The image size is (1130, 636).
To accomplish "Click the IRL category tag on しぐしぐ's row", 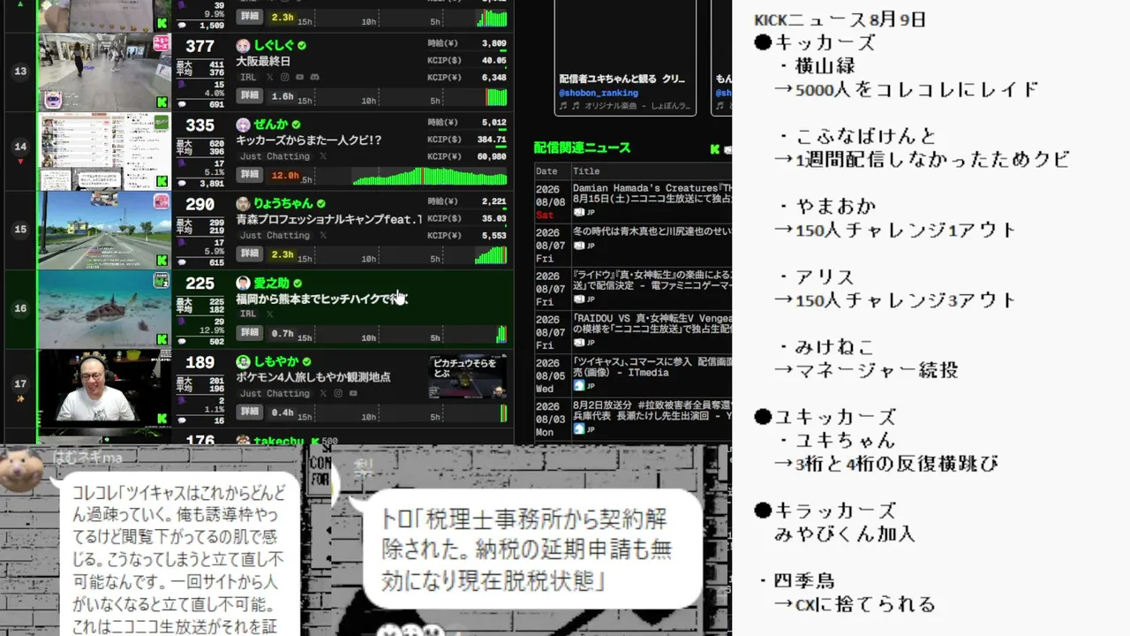I will pos(248,78).
